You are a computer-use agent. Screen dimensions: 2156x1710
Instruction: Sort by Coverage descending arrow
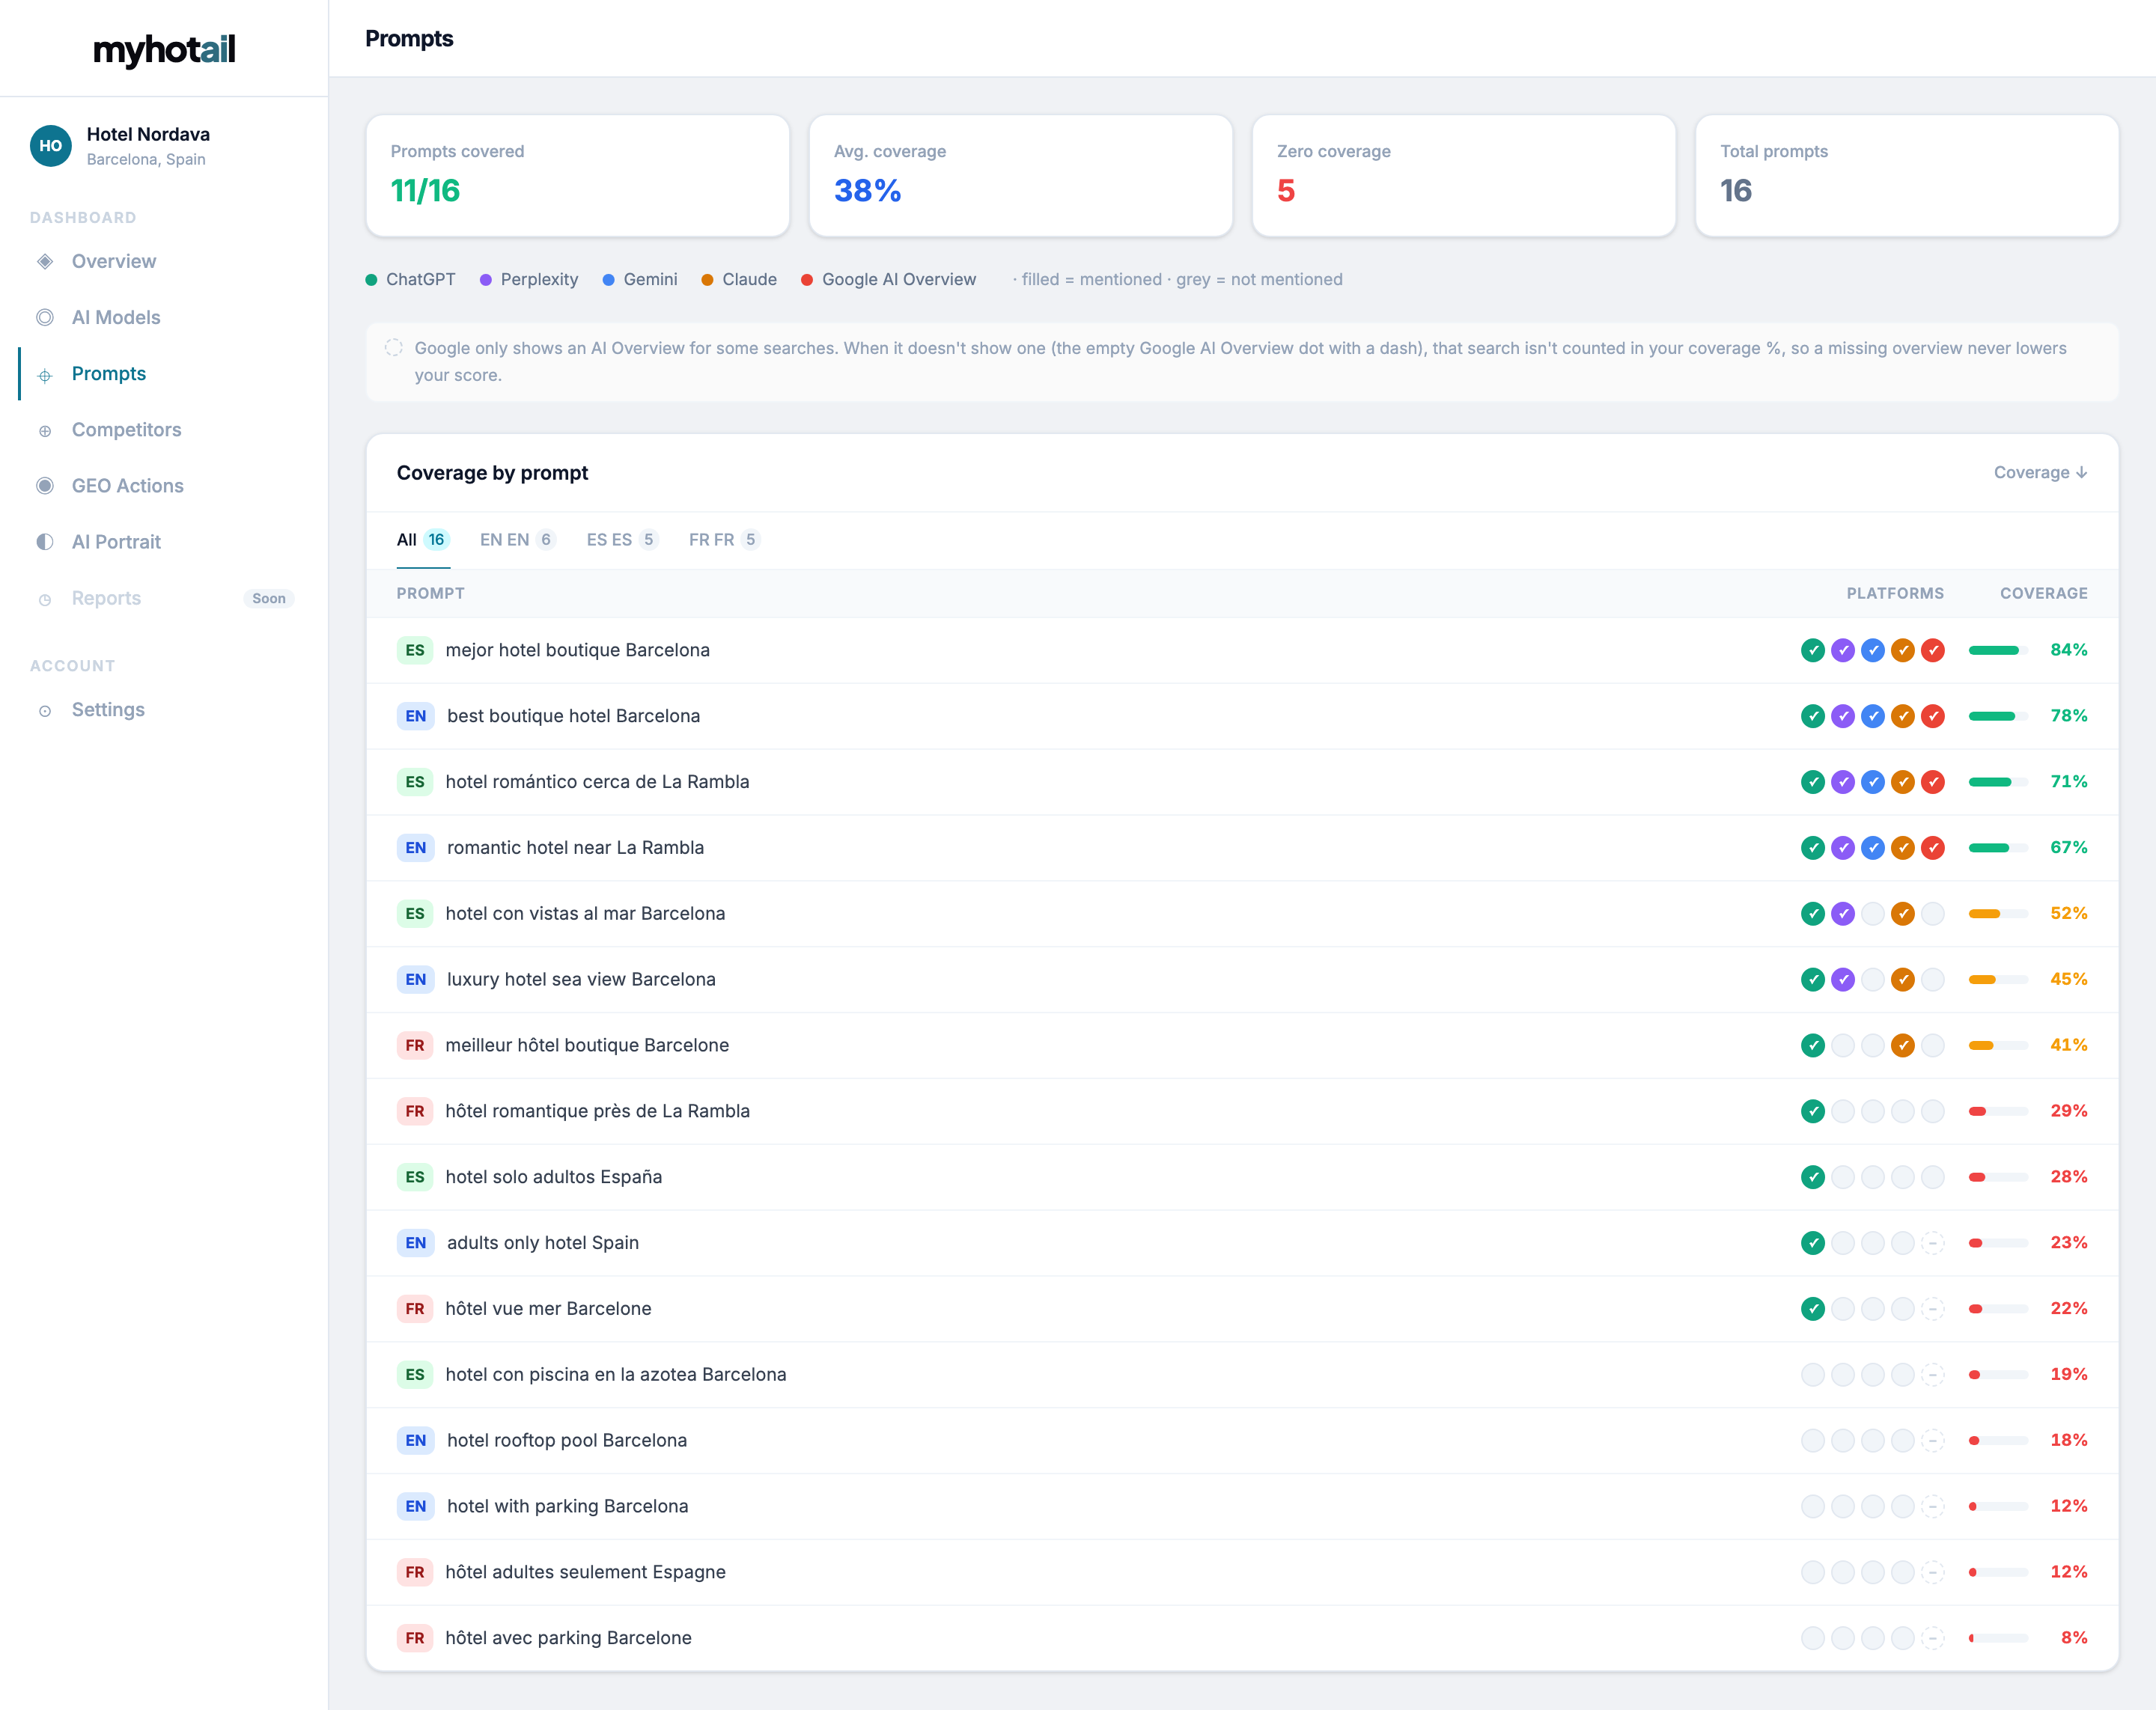[2040, 473]
